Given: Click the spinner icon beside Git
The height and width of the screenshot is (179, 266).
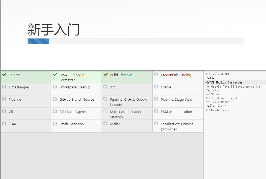Looking at the screenshot, I should (4, 111).
